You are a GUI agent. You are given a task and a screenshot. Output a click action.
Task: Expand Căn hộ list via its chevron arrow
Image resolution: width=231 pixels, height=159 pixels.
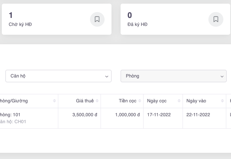pos(106,76)
